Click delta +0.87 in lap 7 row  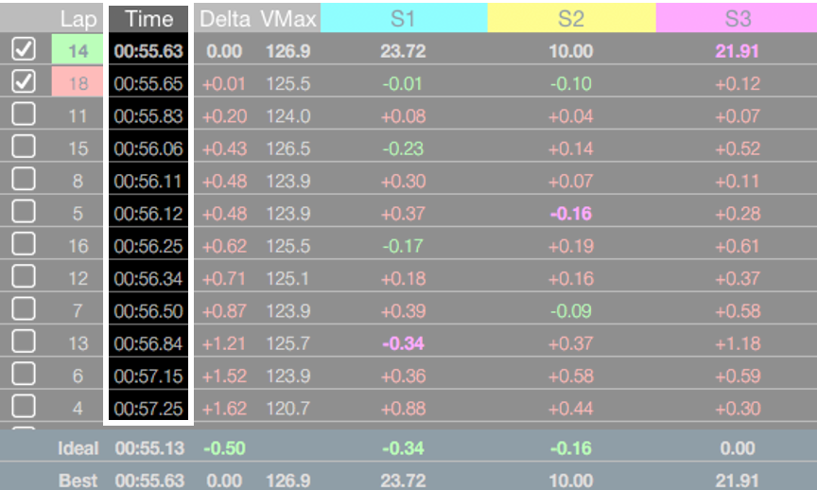(x=224, y=310)
